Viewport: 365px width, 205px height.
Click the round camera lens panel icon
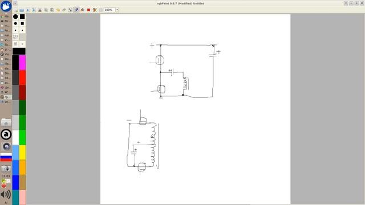6,146
